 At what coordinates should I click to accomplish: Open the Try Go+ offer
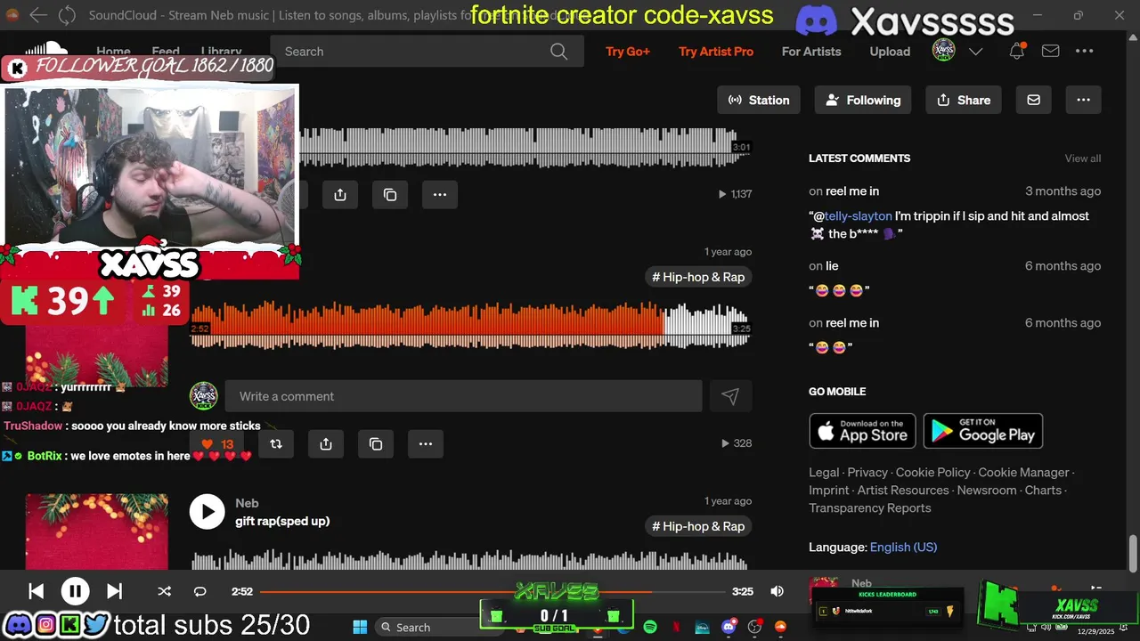point(628,52)
